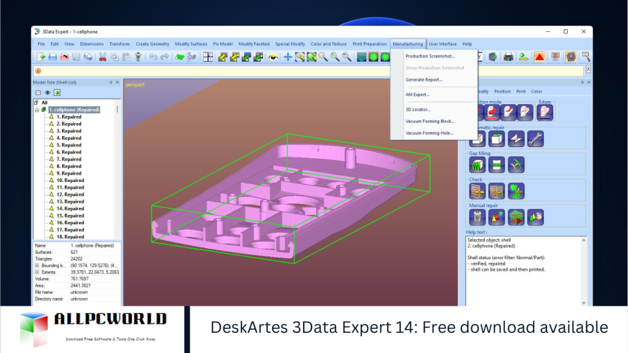This screenshot has width=628, height=353.
Task: Select the 5. Repaired tree item
Action: 69,145
